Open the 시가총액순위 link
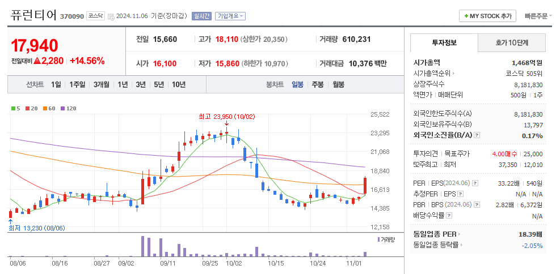 (432, 74)
